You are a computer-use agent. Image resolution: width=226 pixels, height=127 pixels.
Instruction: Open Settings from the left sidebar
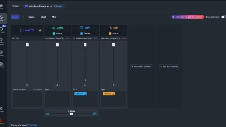click(2, 109)
